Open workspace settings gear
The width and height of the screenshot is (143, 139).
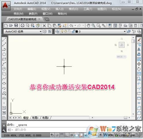point(45,31)
